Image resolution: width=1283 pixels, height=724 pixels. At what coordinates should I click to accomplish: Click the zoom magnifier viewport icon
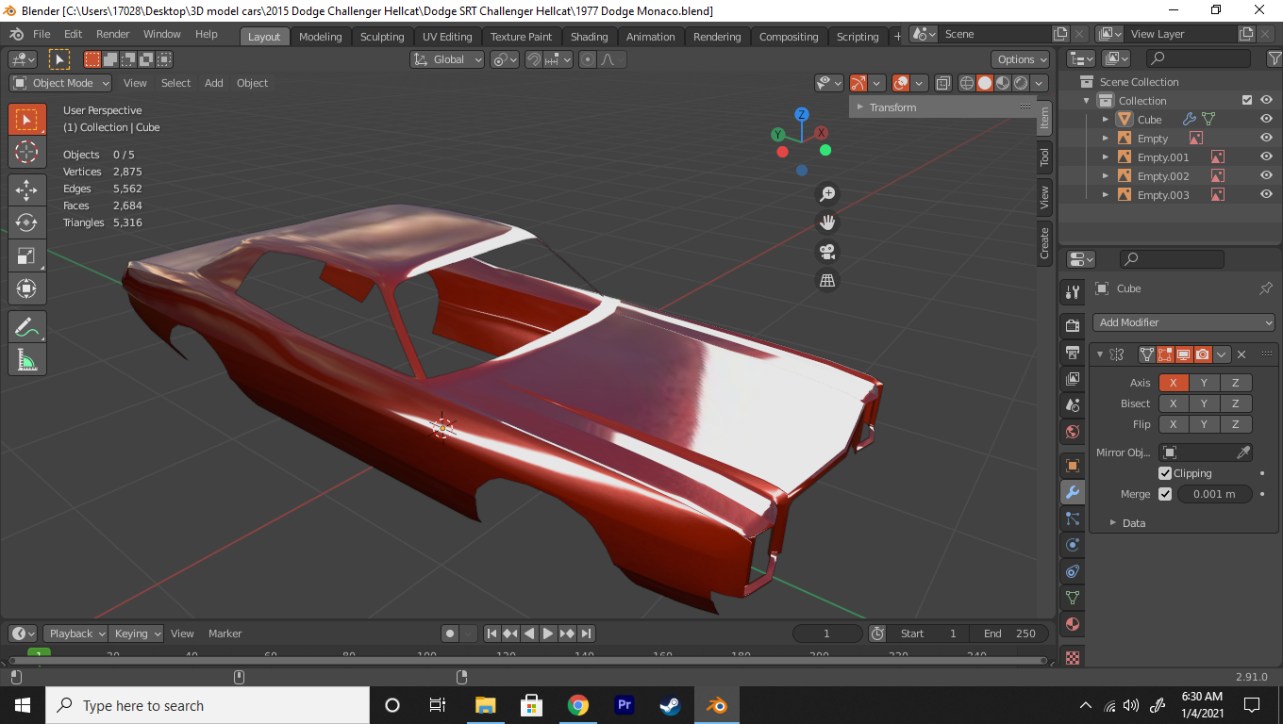point(827,194)
